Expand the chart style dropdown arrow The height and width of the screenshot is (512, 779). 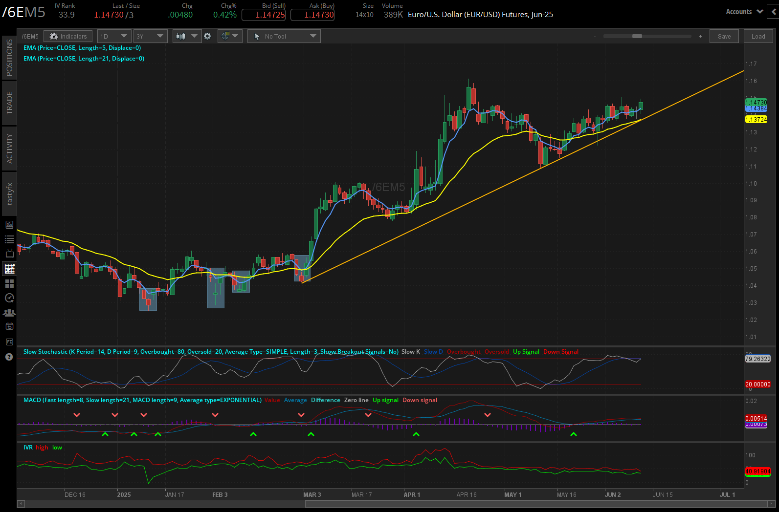194,36
